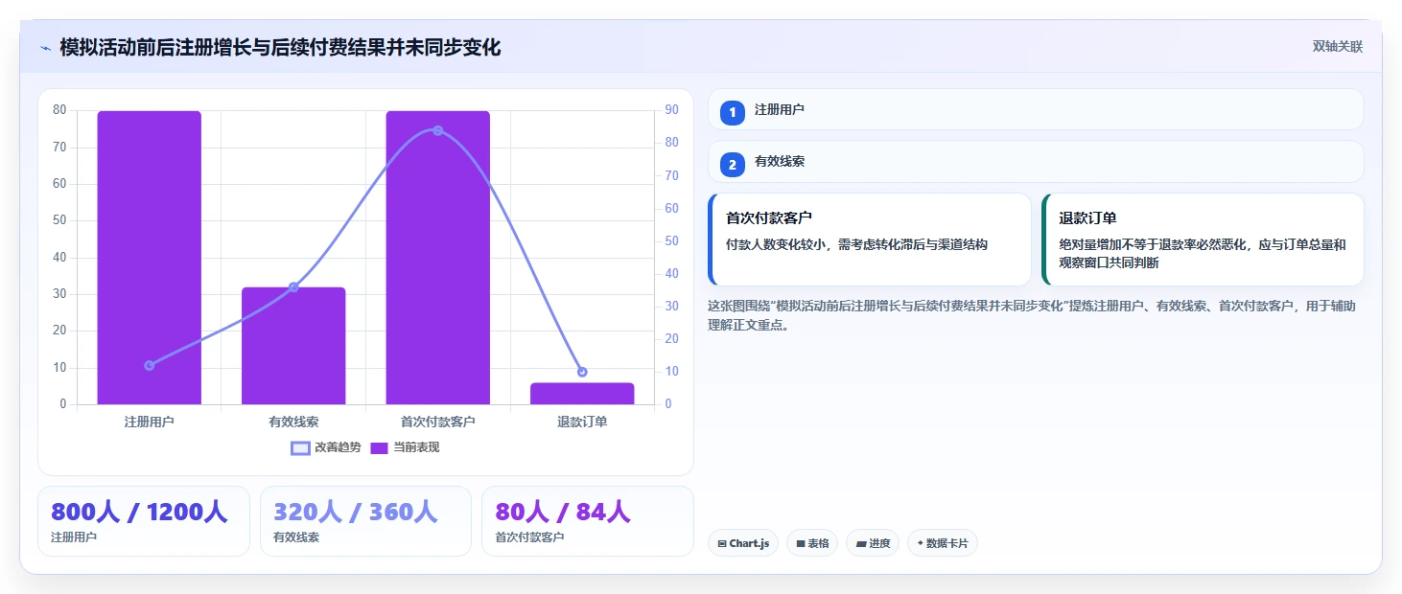This screenshot has height=594, width=1402.
Task: Click the 表格 tag chip
Action: [812, 543]
